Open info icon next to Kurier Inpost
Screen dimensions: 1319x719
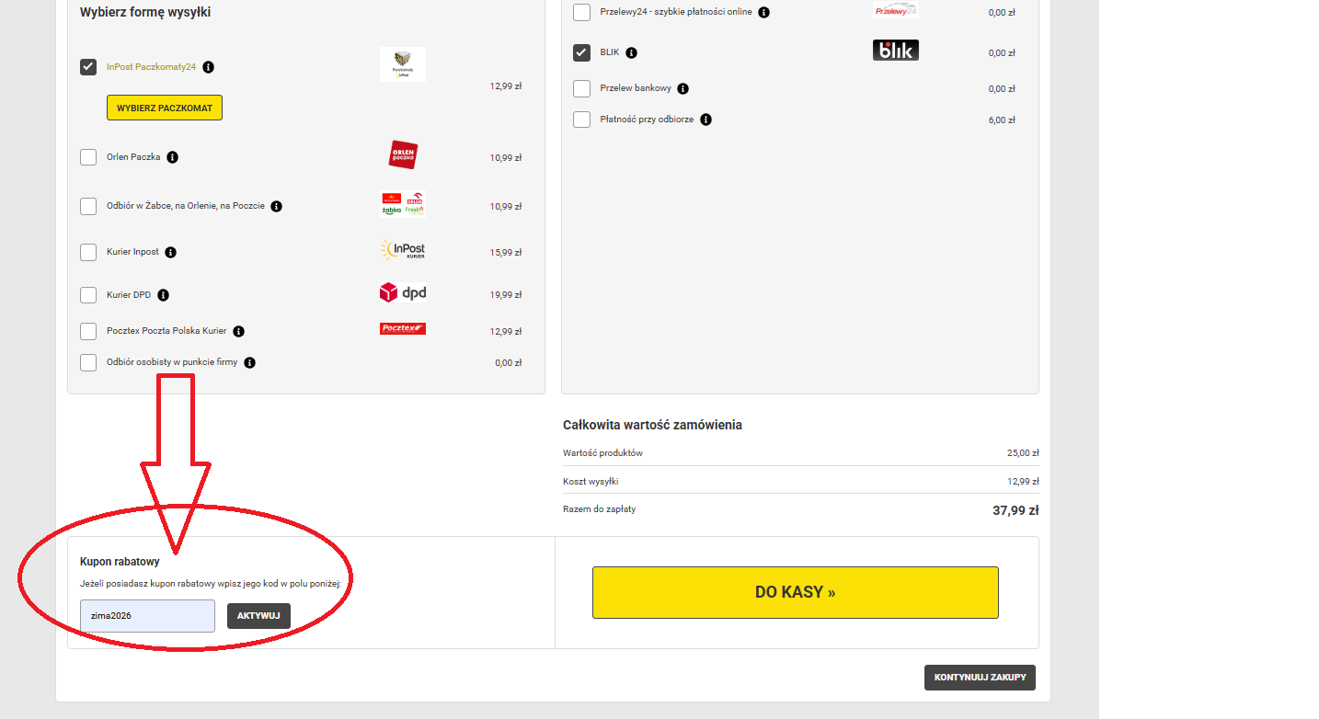coord(171,252)
